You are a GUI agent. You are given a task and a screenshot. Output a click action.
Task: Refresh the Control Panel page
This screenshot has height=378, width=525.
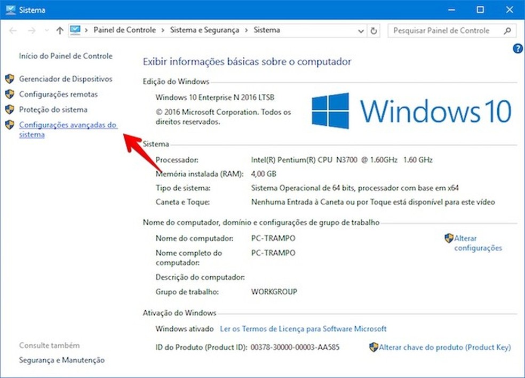pyautogui.click(x=373, y=31)
